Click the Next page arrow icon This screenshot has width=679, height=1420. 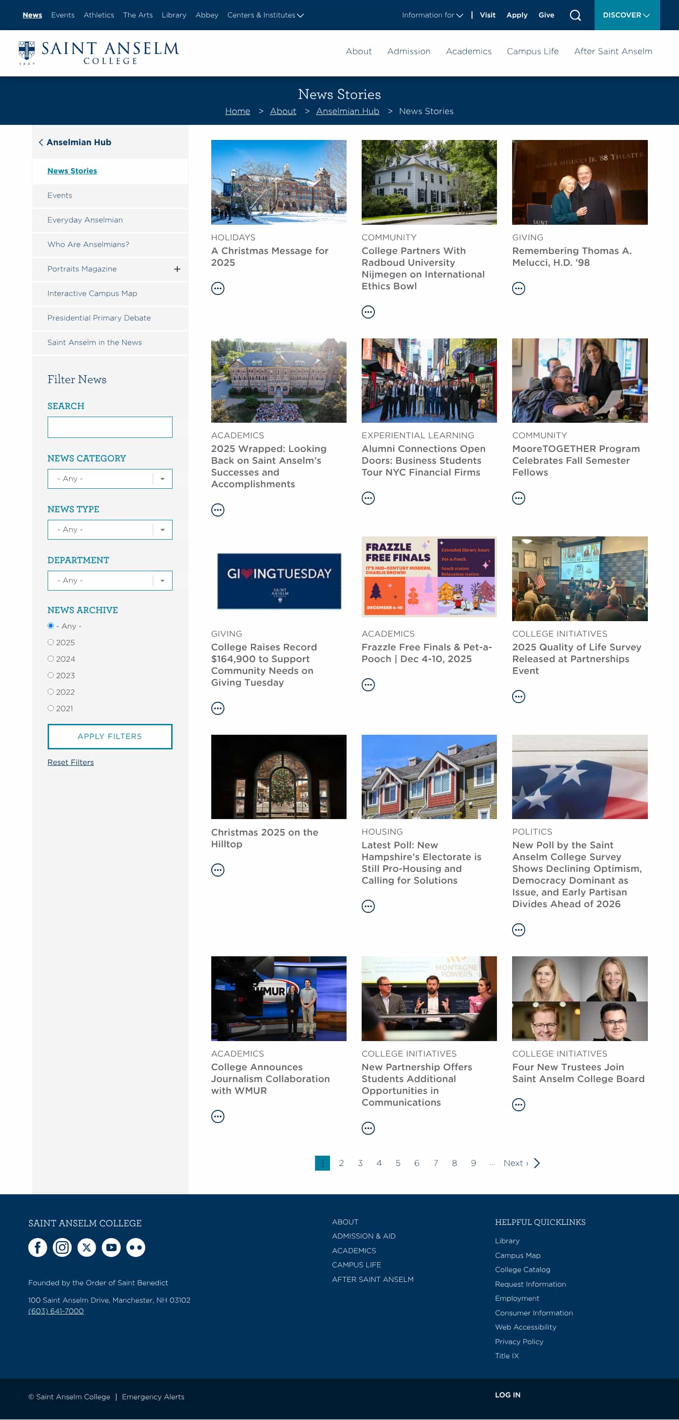(537, 1163)
